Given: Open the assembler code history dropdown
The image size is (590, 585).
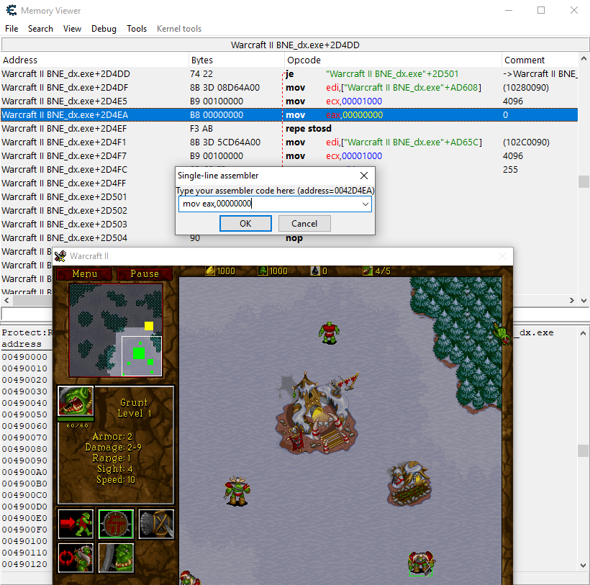Looking at the screenshot, I should click(x=365, y=204).
